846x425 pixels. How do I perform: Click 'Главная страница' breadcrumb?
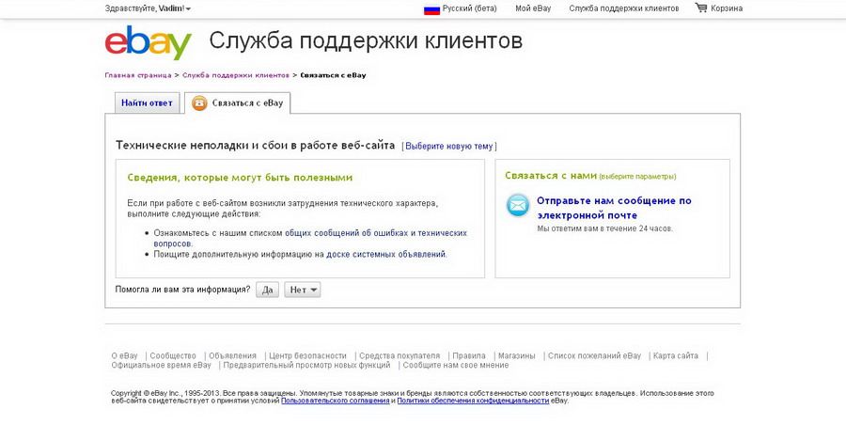138,75
